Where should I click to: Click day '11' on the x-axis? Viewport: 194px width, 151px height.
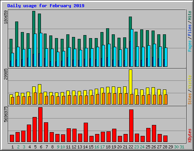pos(68,147)
